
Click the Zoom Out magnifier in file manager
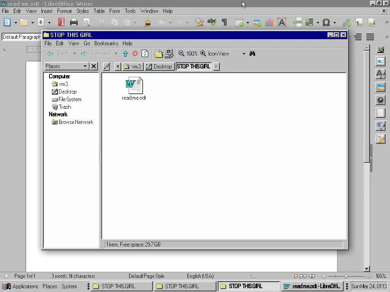tap(181, 54)
